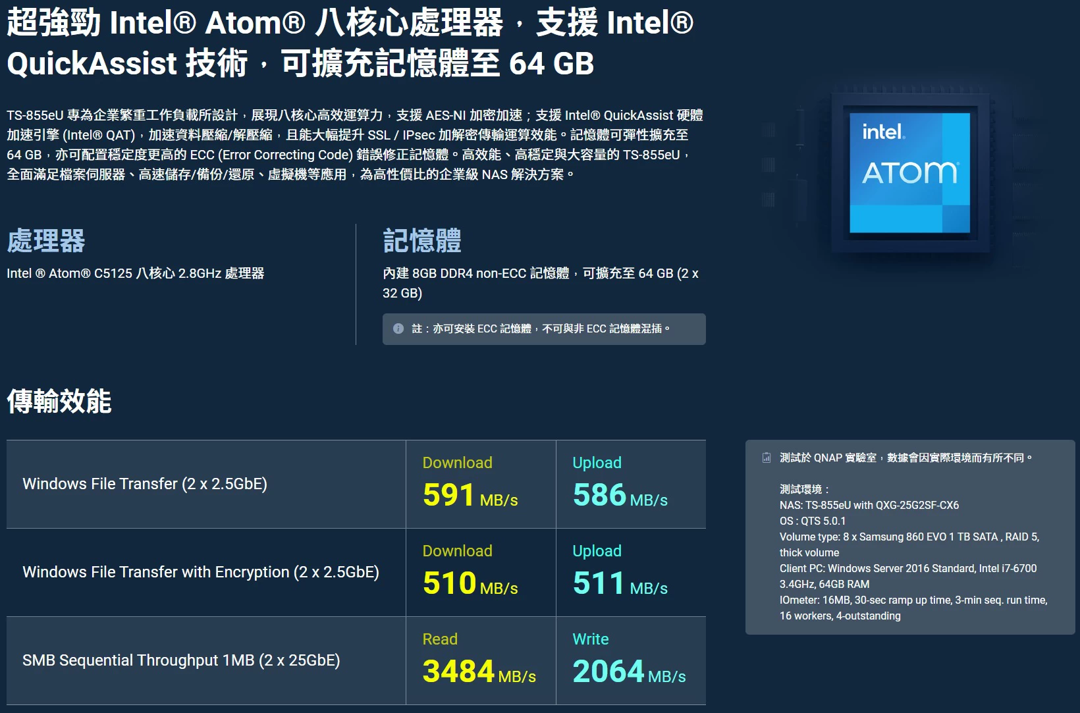Click the Write label in the SMB row
This screenshot has height=713, width=1080.
(591, 639)
